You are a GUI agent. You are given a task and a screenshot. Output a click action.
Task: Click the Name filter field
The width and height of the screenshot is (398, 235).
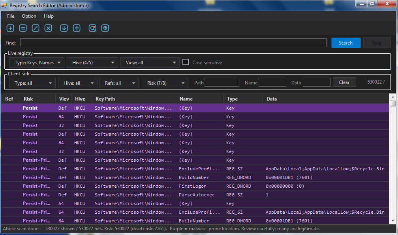(x=272, y=82)
